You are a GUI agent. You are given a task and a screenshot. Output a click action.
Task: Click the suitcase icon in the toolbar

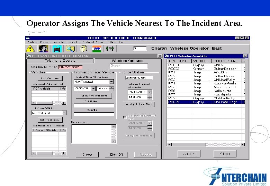83,49
